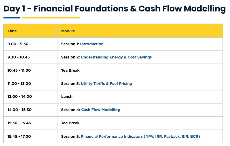Screen dimensions: 230x146
Task: Select the 13.00 - 14.00 time cell
Action: click(x=19, y=97)
